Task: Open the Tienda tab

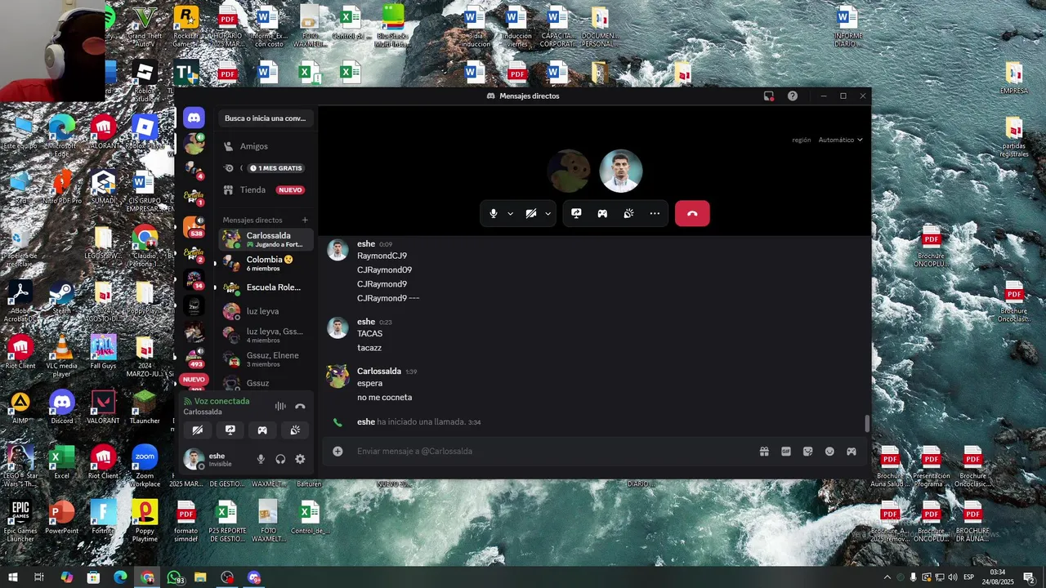Action: pyautogui.click(x=266, y=189)
